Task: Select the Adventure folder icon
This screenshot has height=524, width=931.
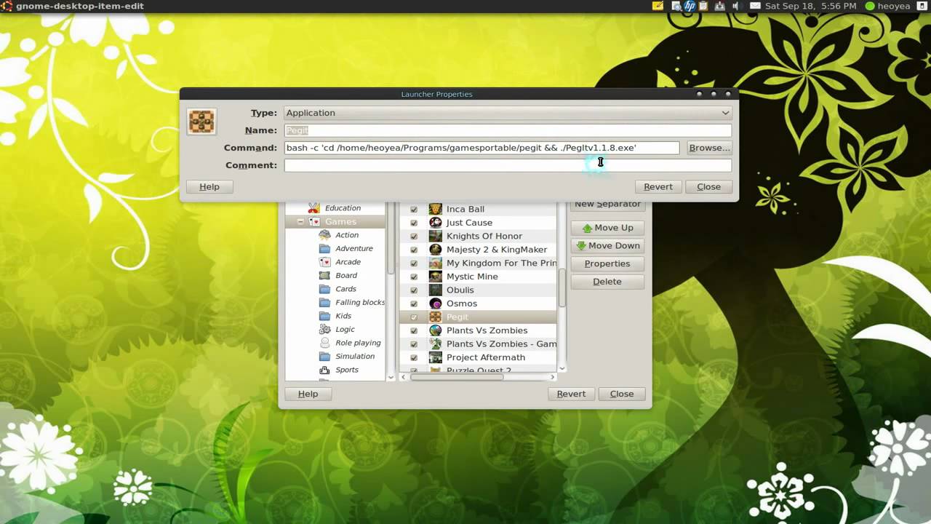Action: (324, 249)
